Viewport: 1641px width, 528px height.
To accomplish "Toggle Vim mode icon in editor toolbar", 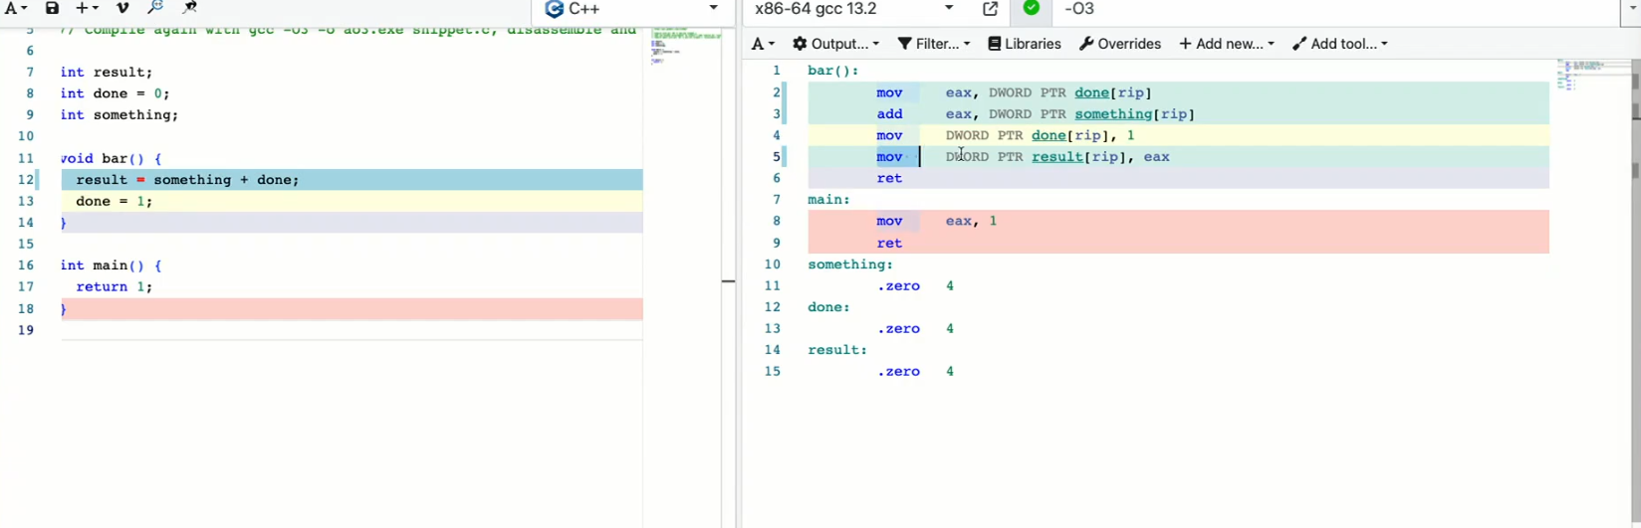I will [122, 8].
